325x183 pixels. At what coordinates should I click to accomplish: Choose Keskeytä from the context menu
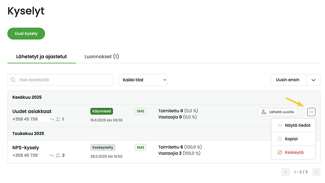coord(293,152)
